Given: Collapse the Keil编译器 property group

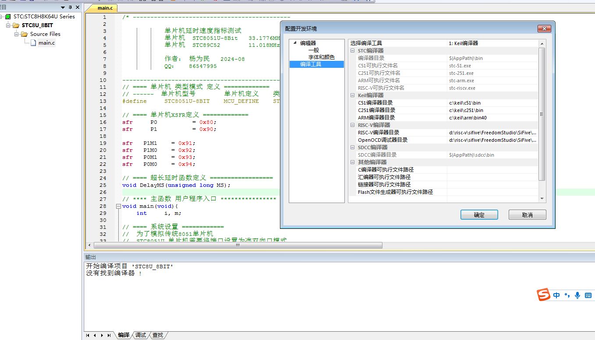Looking at the screenshot, I should 353,95.
